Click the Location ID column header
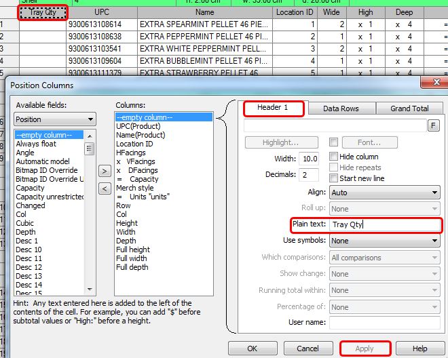The image size is (448, 358). pyautogui.click(x=295, y=12)
